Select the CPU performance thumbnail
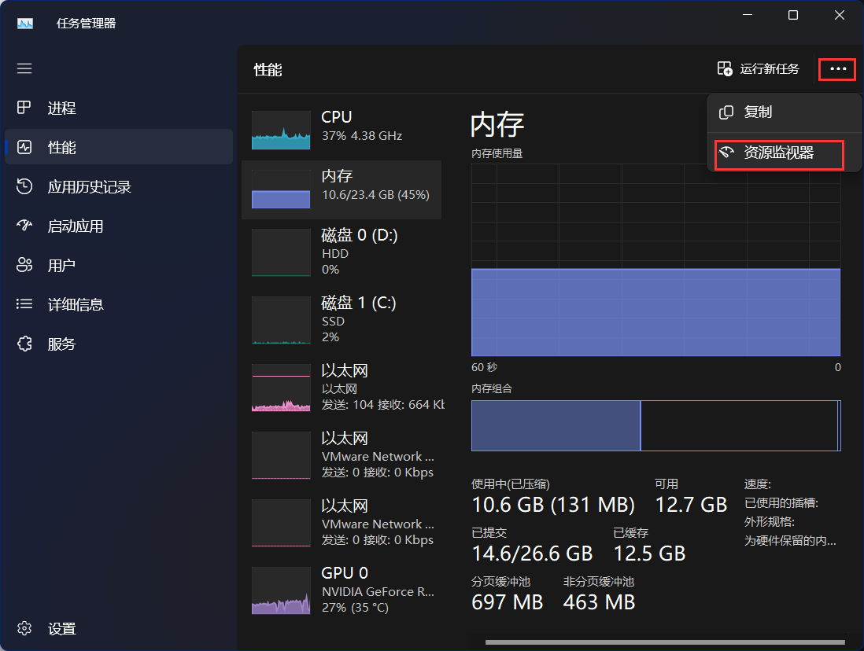Image resolution: width=864 pixels, height=651 pixels. coord(281,130)
